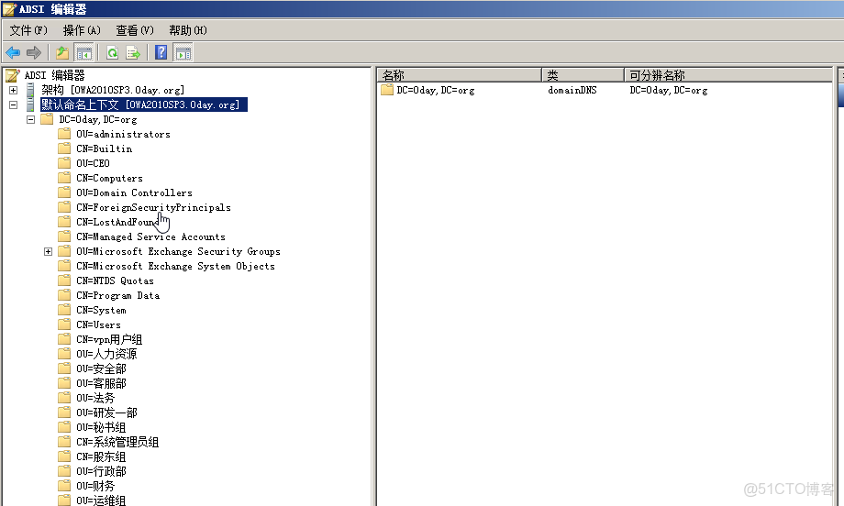The height and width of the screenshot is (506, 844).
Task: Open the 帮助(H) menu
Action: coord(188,30)
